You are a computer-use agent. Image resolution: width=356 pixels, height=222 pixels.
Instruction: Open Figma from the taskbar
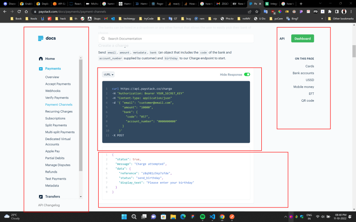point(193,217)
